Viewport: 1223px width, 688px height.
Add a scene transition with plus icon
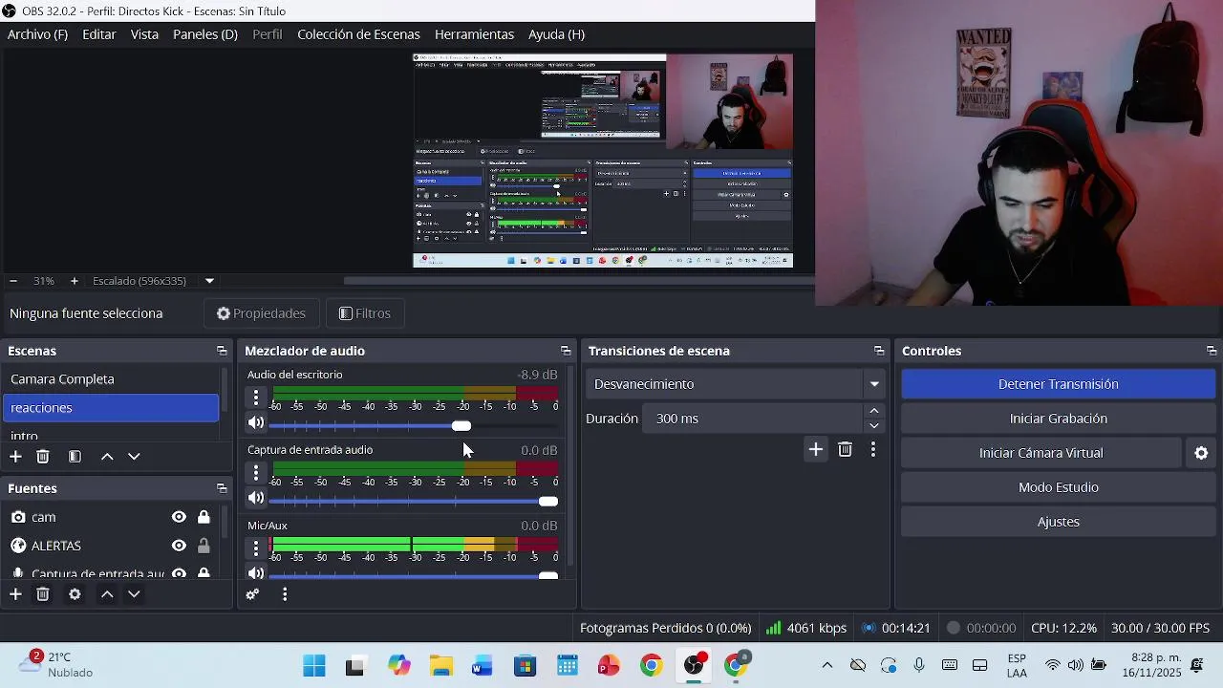click(815, 449)
